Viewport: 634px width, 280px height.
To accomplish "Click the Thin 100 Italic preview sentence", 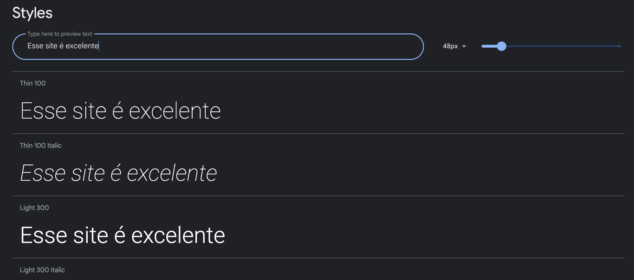I will 118,172.
